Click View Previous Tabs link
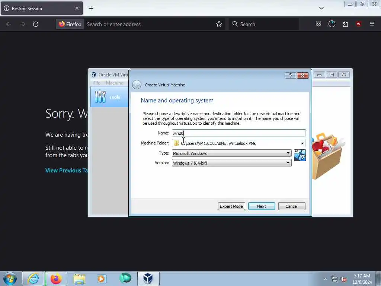 coord(67,171)
